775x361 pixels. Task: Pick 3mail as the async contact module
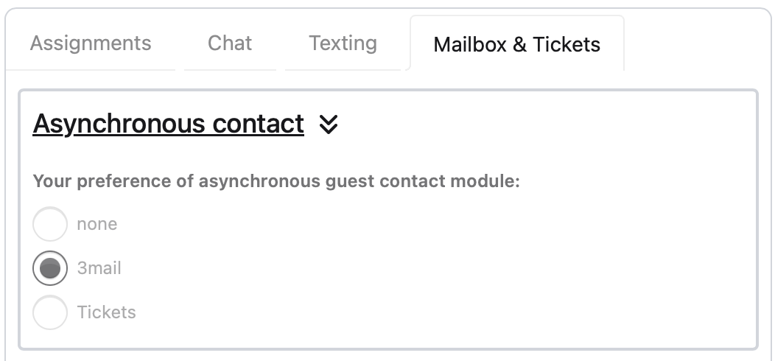(x=50, y=268)
